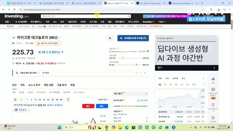Select the 1D chart interval
Image resolution: width=233 pixels, height=131 pixels.
coord(52,100)
